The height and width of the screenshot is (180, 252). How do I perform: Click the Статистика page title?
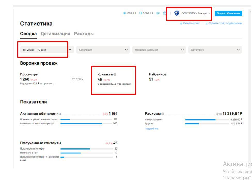coord(36,24)
